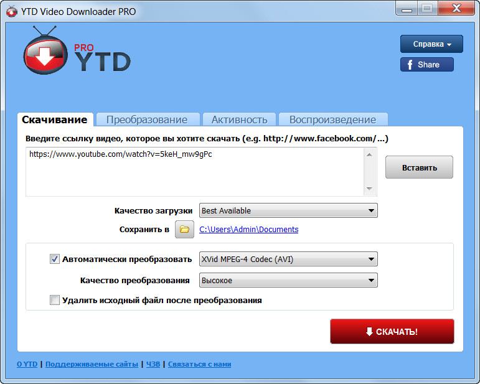Screen dimensions: 480x384
Task: Open the Поддерживаемые сайты link
Action: coord(92,364)
